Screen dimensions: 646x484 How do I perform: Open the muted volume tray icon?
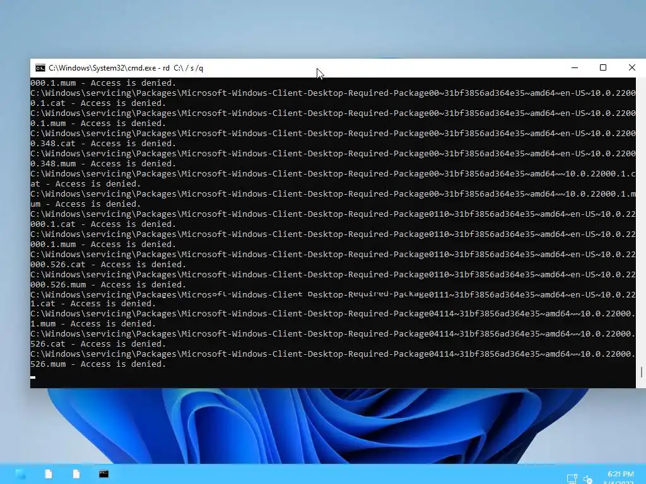pos(589,479)
